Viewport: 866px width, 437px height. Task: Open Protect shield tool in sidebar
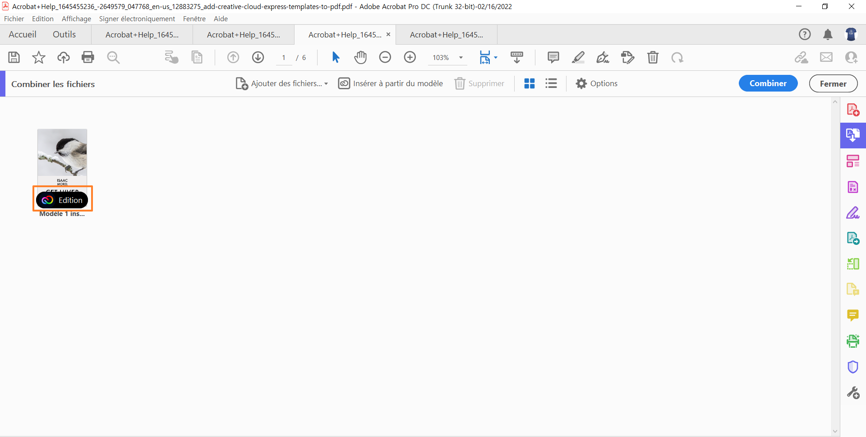853,367
